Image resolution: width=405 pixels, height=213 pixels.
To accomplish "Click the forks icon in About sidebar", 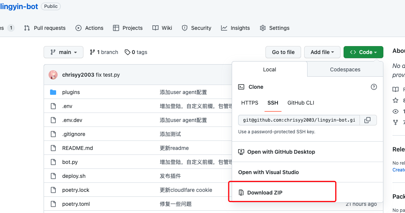I will (396, 122).
